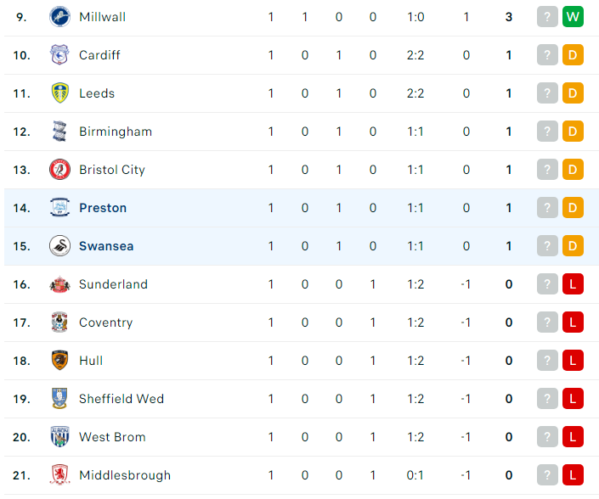The height and width of the screenshot is (499, 599).
Task: Open the Leeds club crest icon
Action: click(x=60, y=93)
